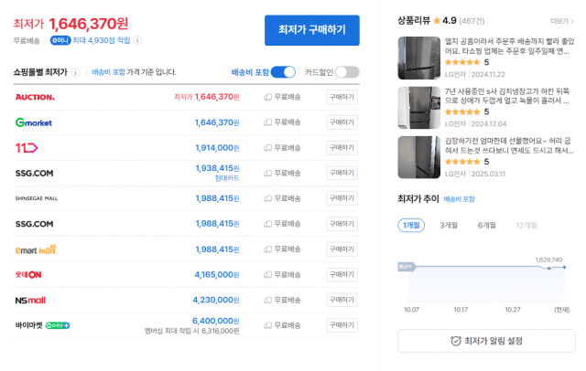Click info icon beside 쇼핑몰별 최저가

pyautogui.click(x=75, y=72)
